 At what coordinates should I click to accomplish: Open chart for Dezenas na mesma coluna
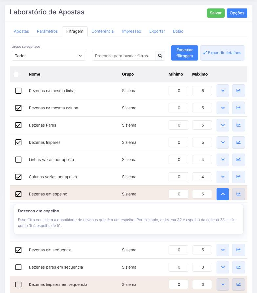coord(238,108)
